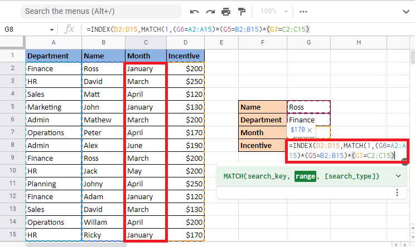Select the cell containing Ross in G5
The image size is (415, 247).
pyautogui.click(x=309, y=107)
